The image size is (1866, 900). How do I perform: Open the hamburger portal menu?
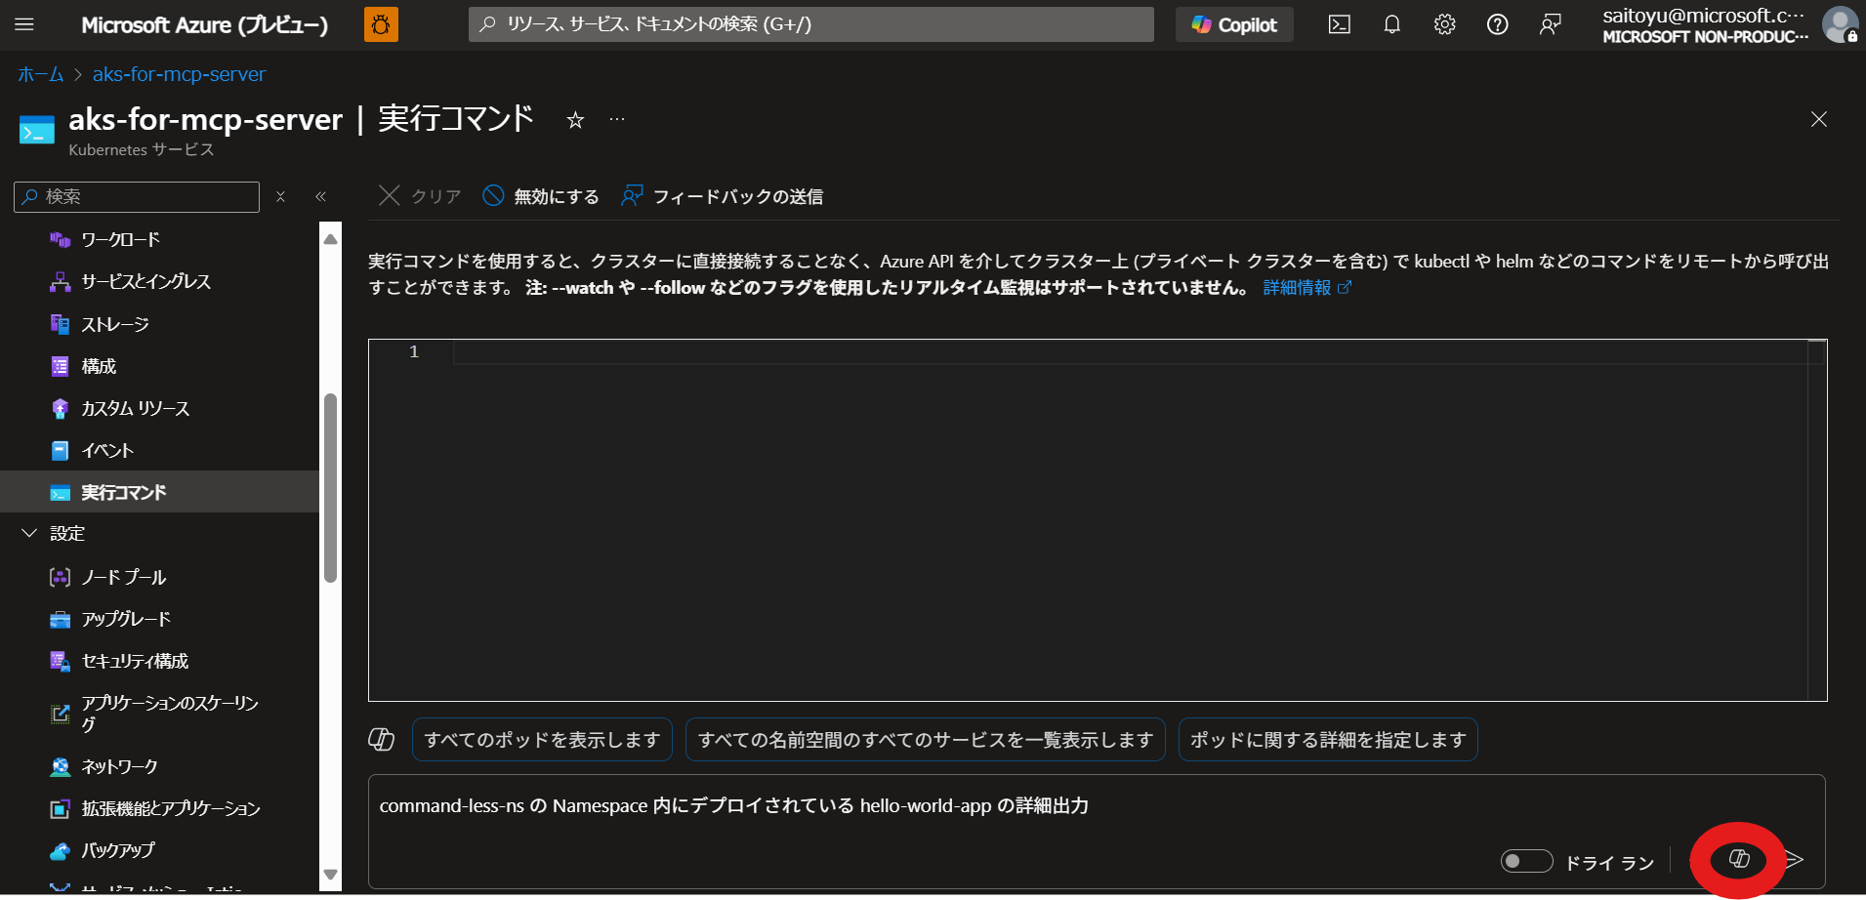click(x=24, y=24)
